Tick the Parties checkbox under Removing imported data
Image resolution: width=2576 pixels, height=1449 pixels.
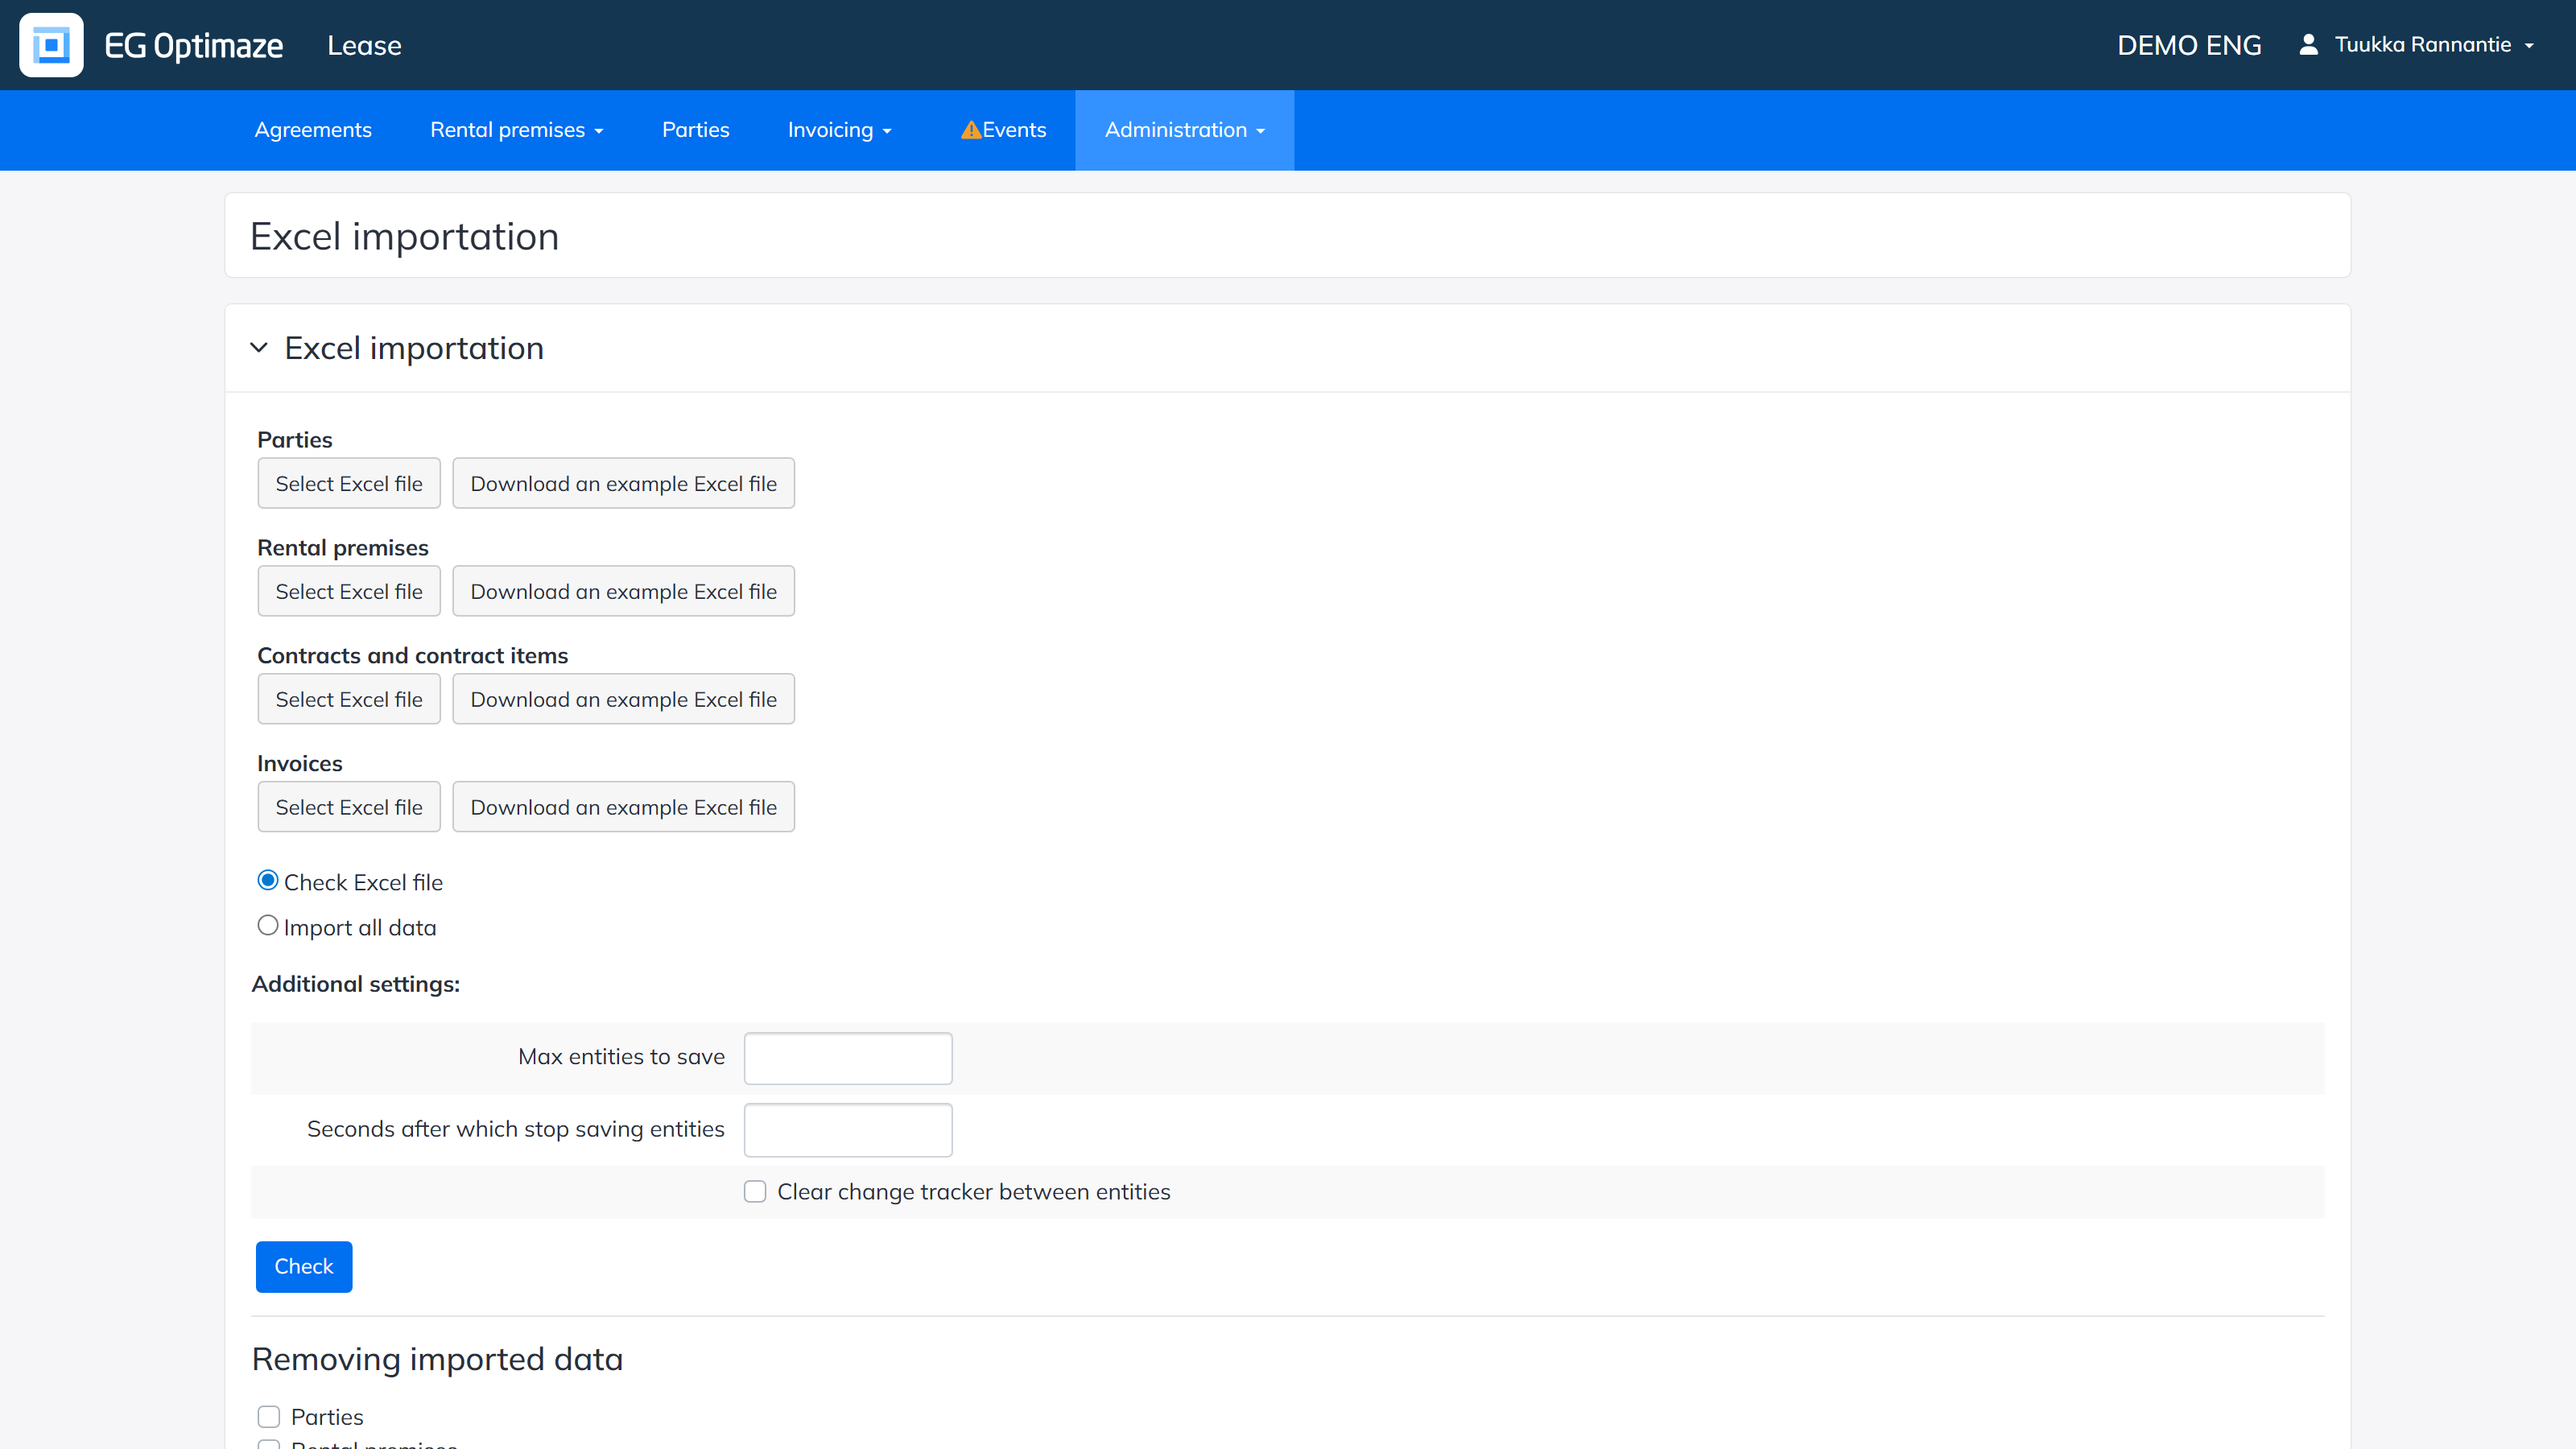(269, 1417)
